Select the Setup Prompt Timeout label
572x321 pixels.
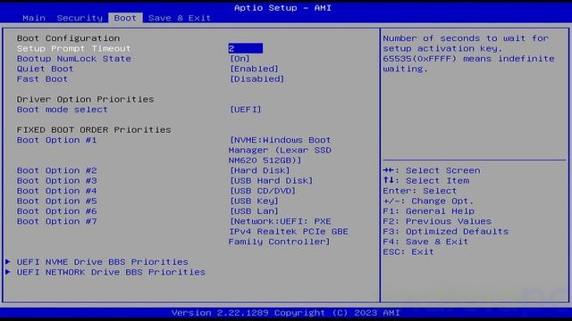click(x=73, y=48)
